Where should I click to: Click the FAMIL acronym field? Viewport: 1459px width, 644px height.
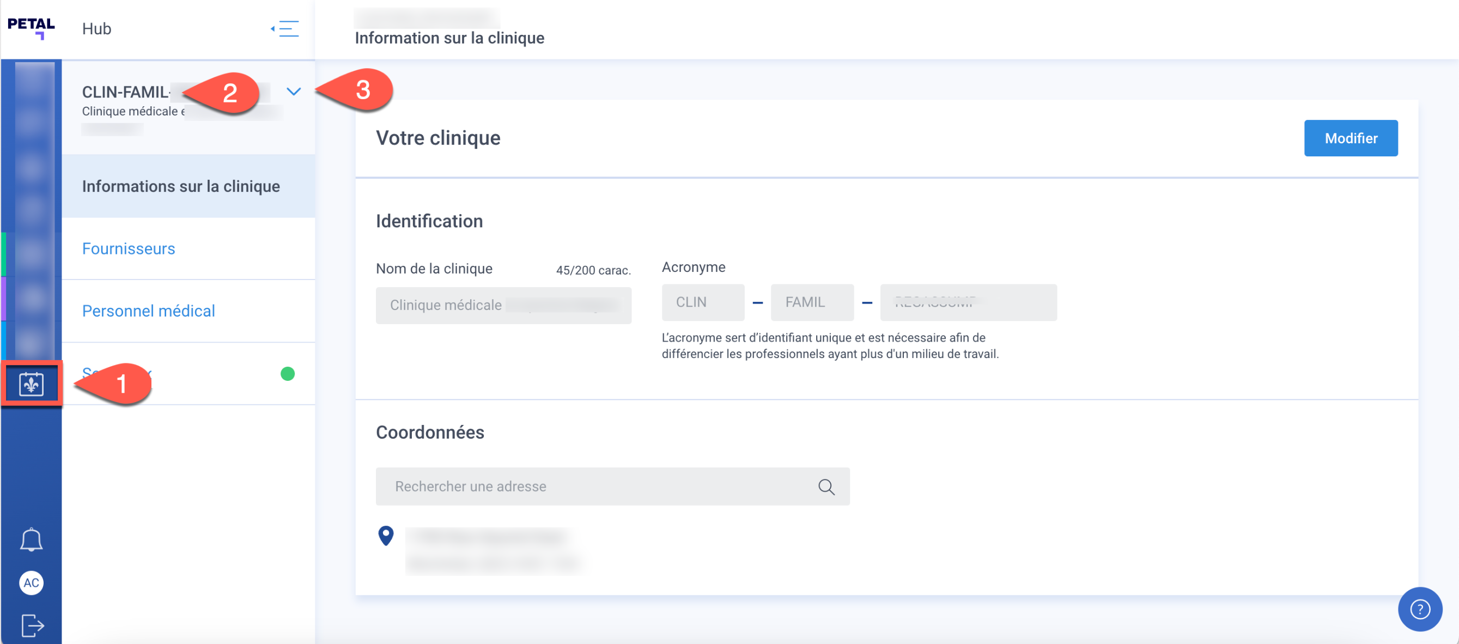[x=812, y=302]
